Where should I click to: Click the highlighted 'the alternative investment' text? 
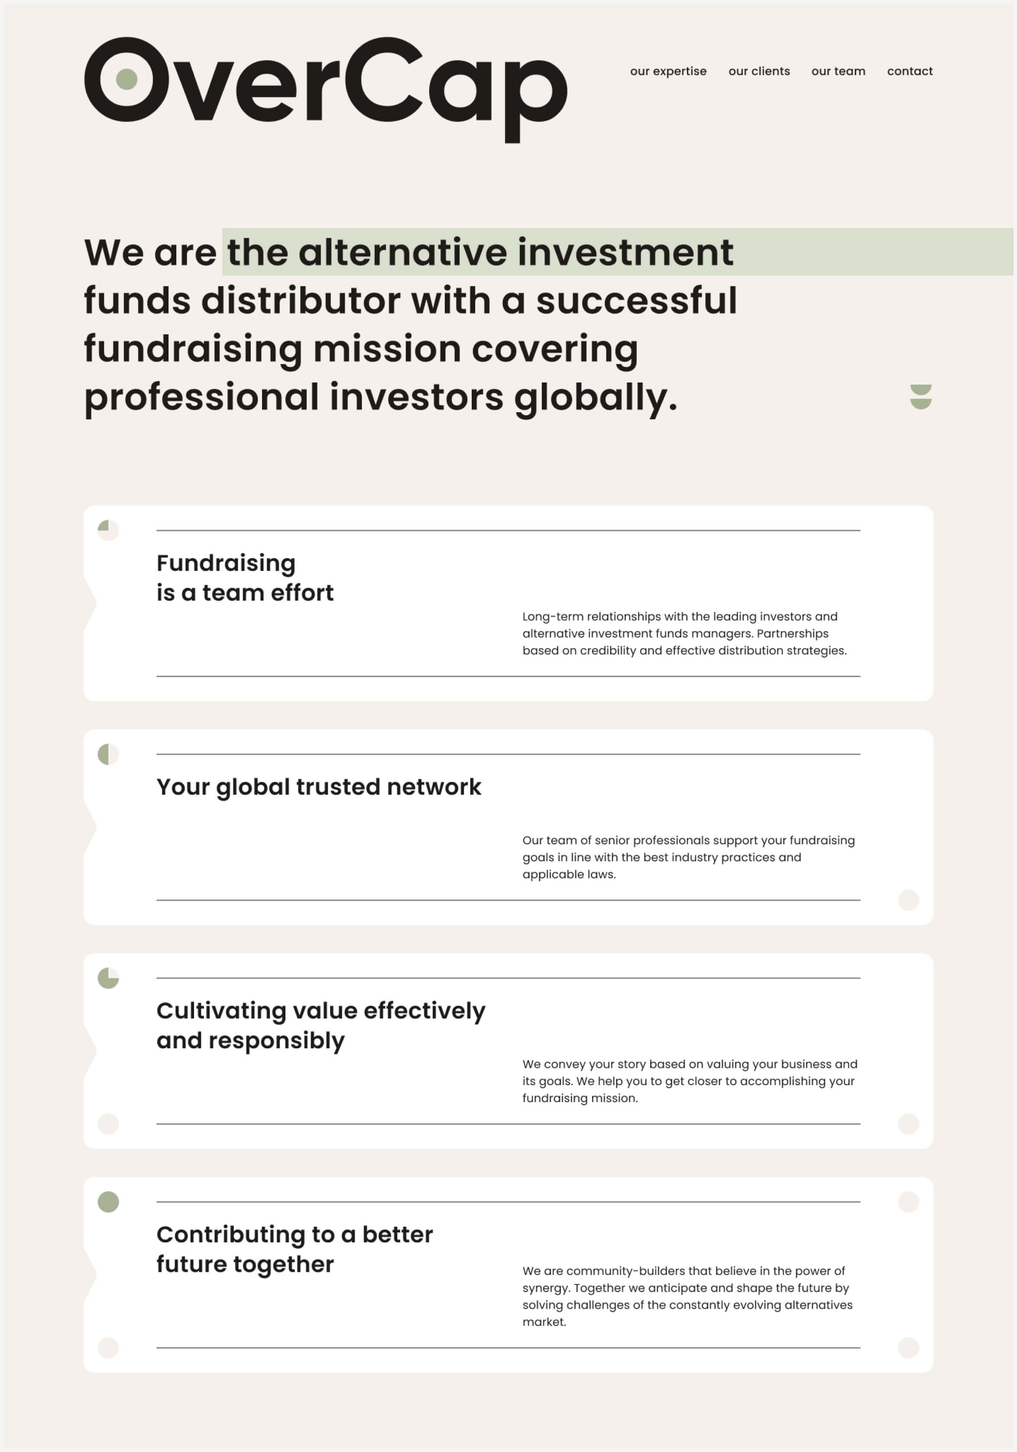(481, 253)
